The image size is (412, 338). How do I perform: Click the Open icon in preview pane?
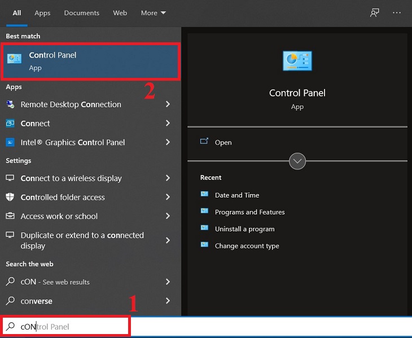[x=204, y=141]
